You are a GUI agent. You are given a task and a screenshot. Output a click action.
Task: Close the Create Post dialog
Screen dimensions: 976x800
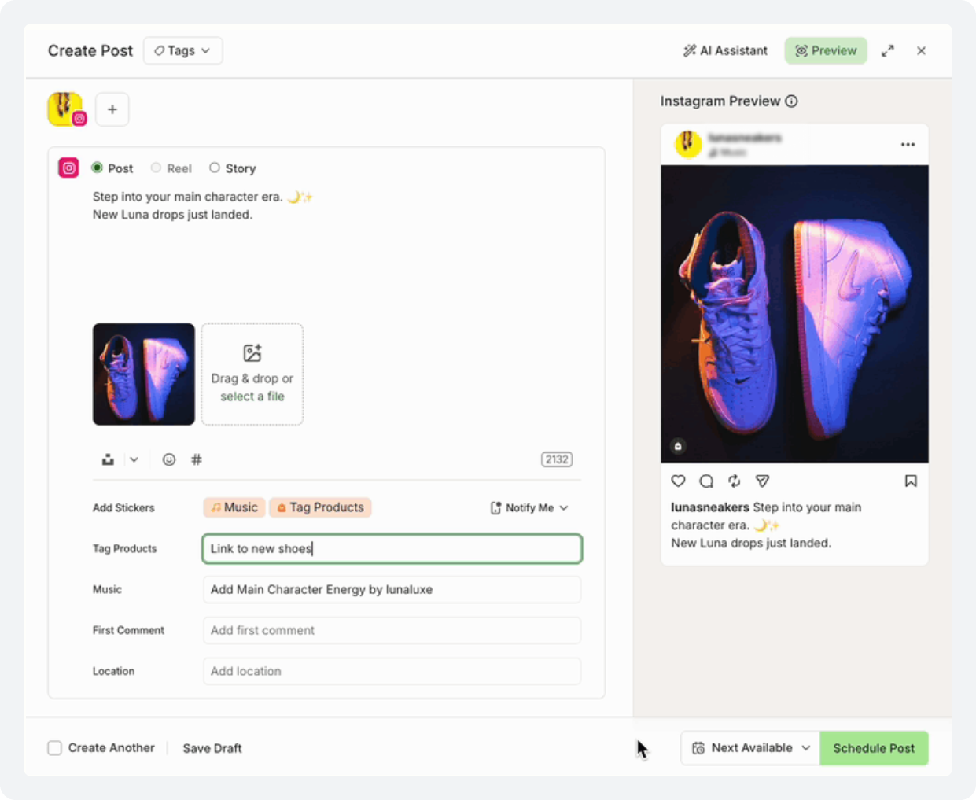click(921, 50)
